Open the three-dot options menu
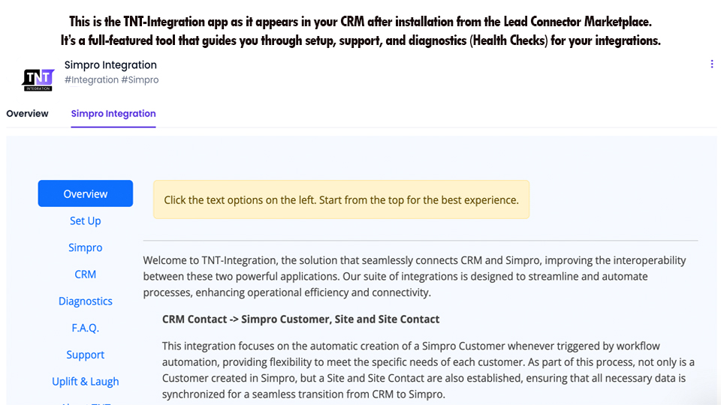721x405 pixels. (712, 64)
